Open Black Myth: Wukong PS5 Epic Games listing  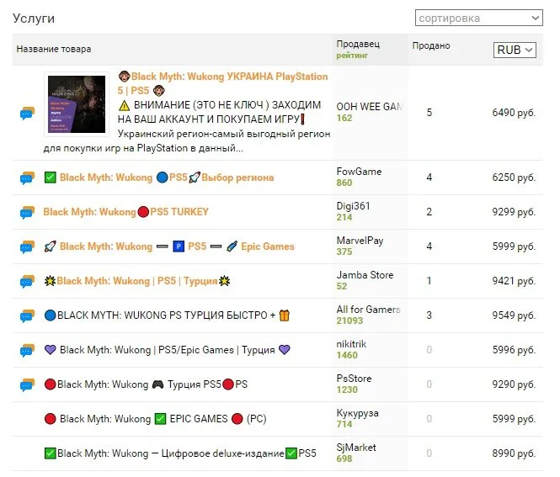point(169,246)
